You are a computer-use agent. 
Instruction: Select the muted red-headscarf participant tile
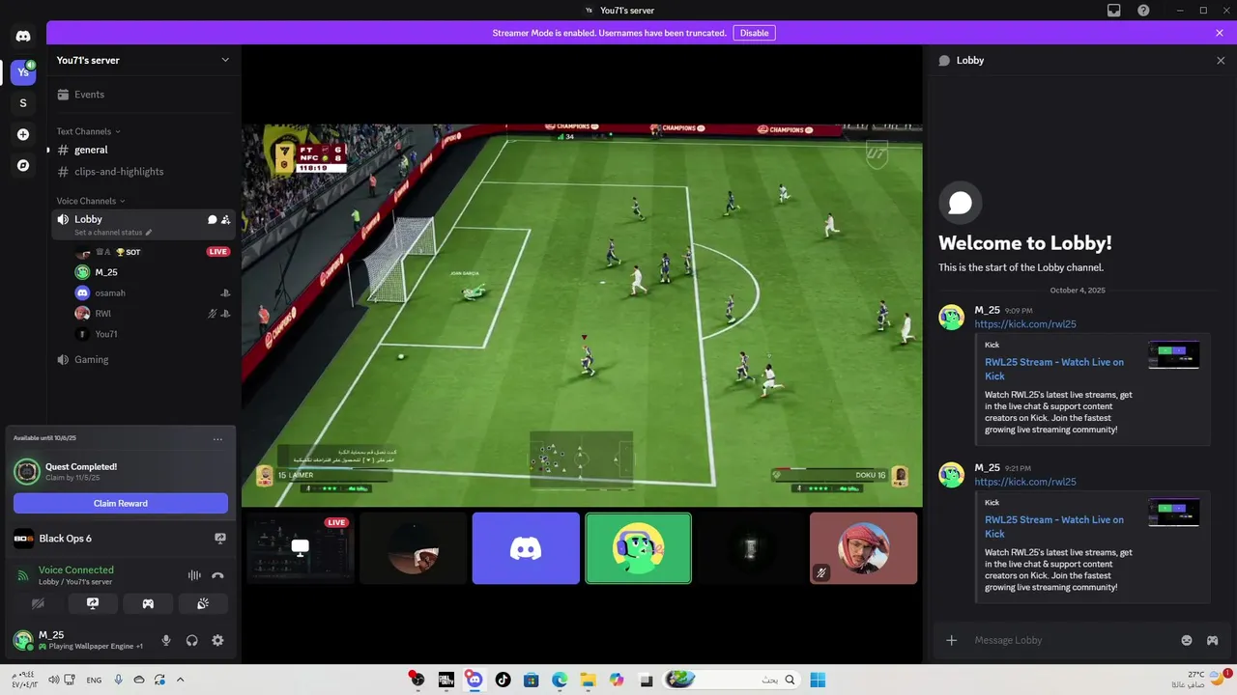point(863,548)
